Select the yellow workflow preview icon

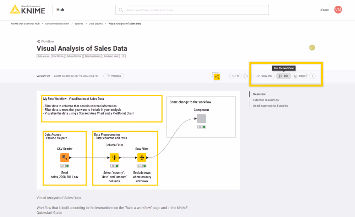click(217, 76)
